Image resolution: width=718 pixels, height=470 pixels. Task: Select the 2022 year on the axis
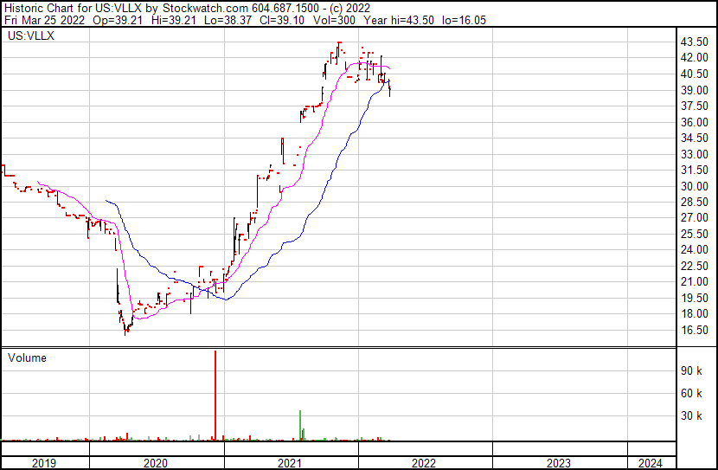coord(425,463)
